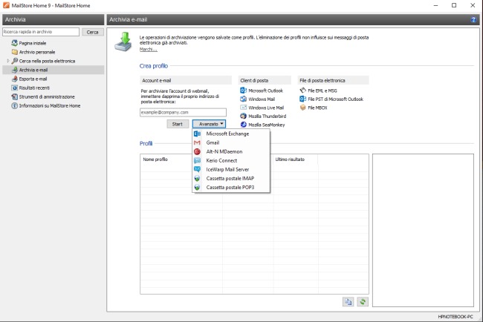This screenshot has height=322, width=483.
Task: Click the Microsoft Exchange menu icon
Action: coord(197,134)
